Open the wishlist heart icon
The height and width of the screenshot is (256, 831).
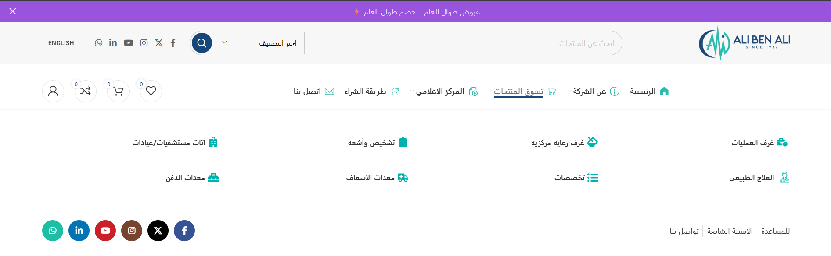(151, 91)
